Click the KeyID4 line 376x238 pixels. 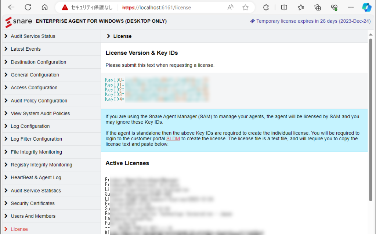[157, 99]
